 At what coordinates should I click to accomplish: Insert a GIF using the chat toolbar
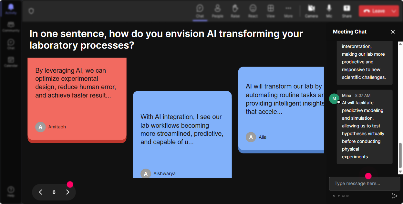click(x=348, y=196)
